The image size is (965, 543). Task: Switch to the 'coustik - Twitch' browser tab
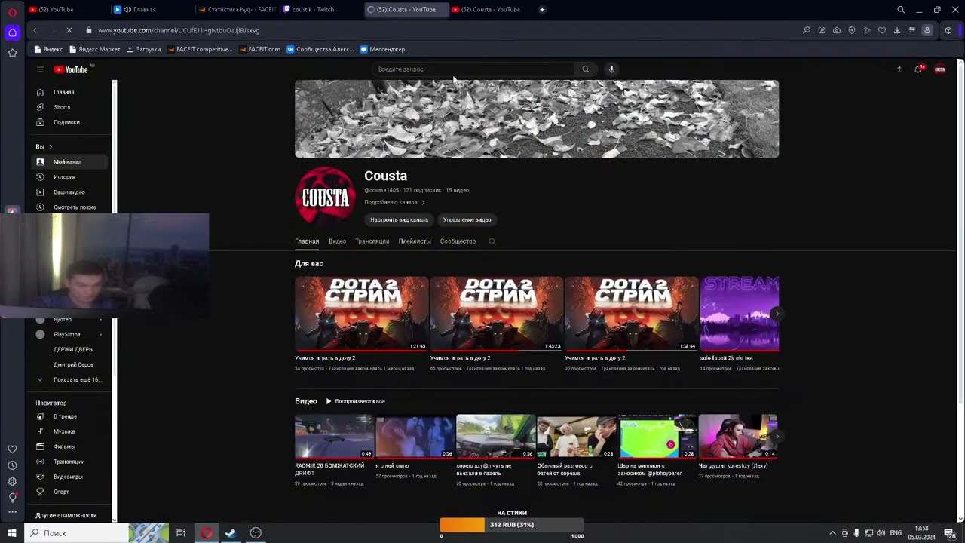coord(323,10)
